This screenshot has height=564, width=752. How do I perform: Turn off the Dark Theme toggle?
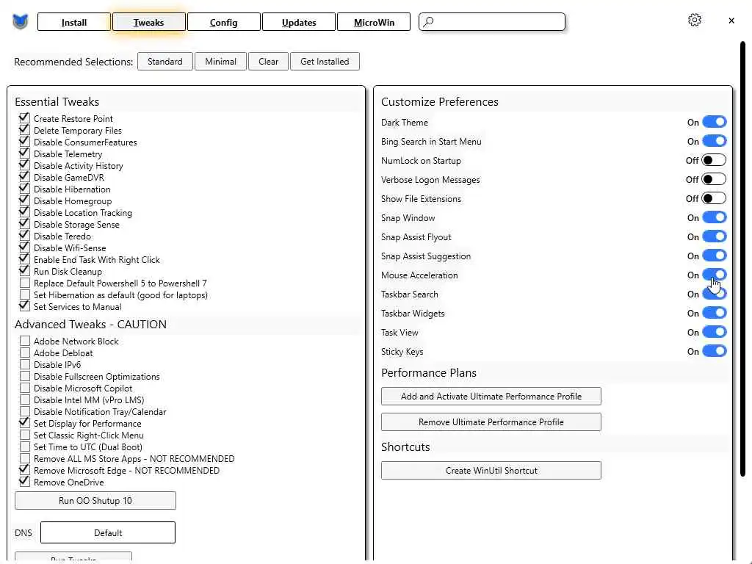[x=714, y=122]
